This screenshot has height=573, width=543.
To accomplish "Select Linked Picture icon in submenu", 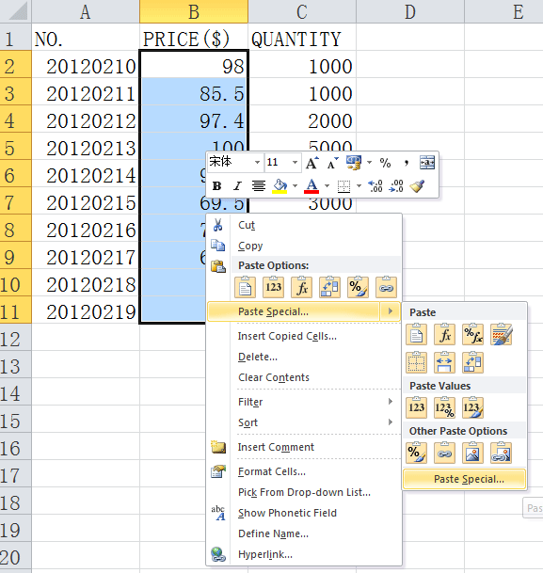I will tap(501, 454).
